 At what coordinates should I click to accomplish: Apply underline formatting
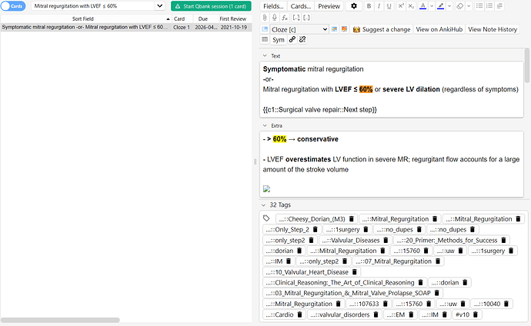[x=390, y=6]
